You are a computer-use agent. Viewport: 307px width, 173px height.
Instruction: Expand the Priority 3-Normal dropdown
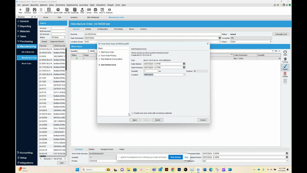click(x=185, y=161)
